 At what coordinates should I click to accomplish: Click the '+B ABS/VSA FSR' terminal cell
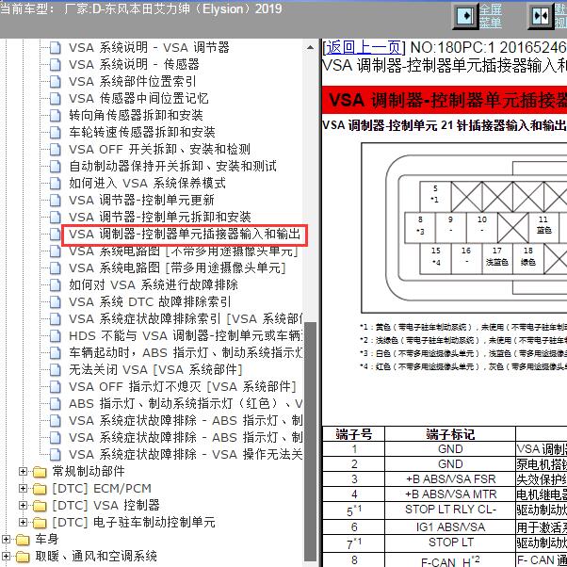(x=450, y=479)
